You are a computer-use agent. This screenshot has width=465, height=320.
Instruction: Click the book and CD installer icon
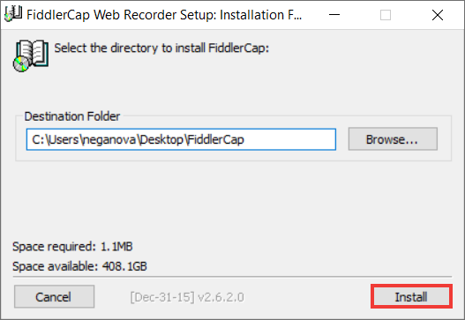31,56
